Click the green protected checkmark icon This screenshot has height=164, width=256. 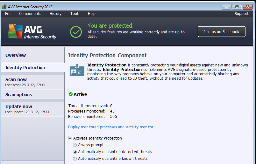tap(76, 31)
